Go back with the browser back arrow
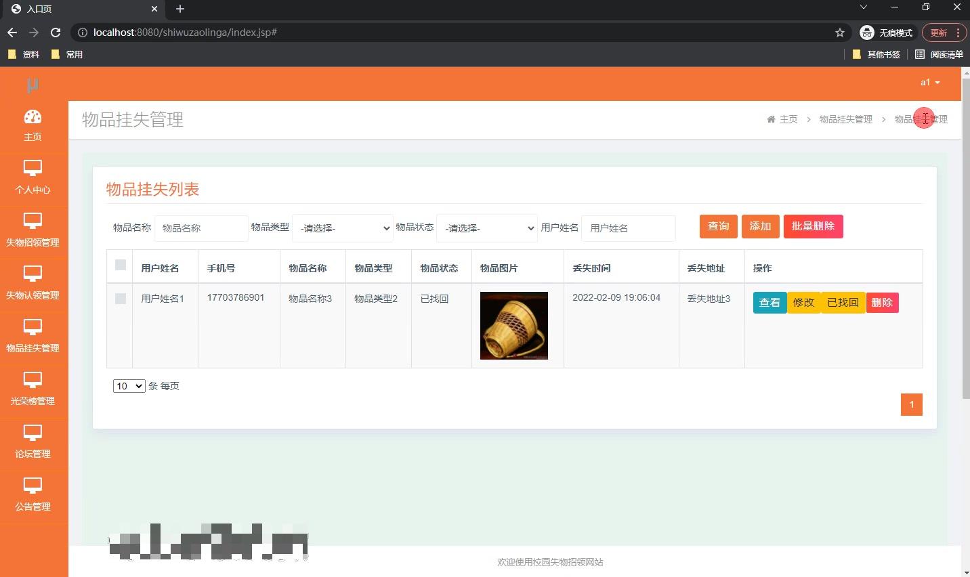The width and height of the screenshot is (970, 577). pos(12,33)
